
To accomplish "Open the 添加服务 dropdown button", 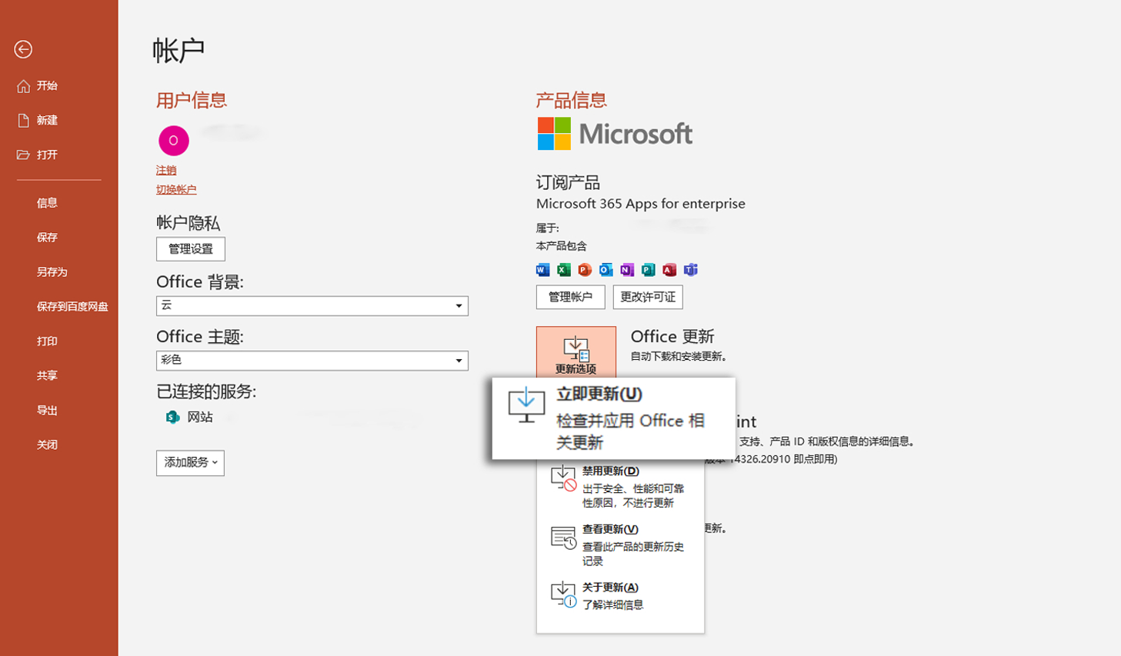I will [190, 463].
